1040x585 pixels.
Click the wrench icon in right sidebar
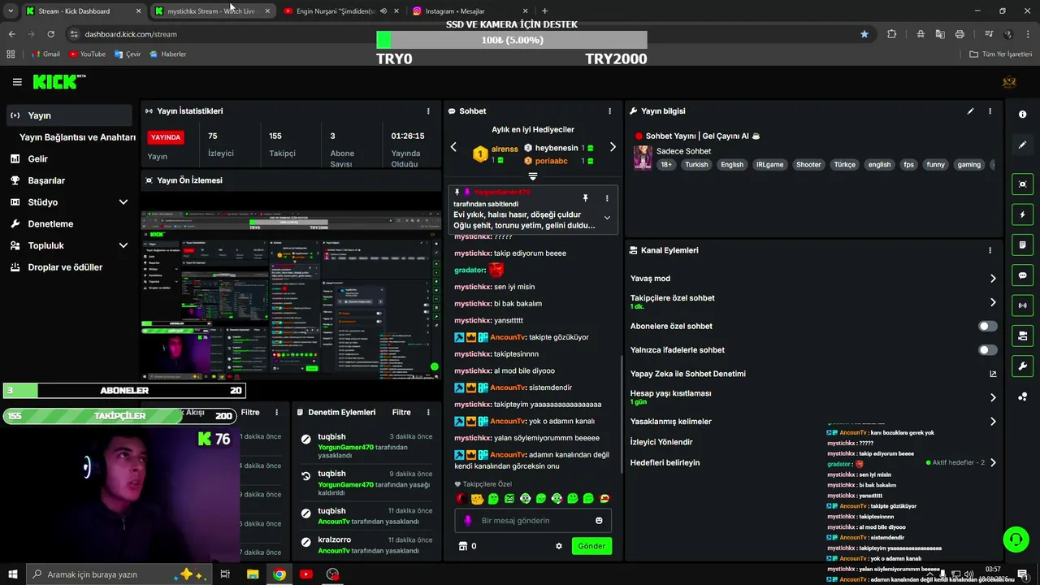[1022, 366]
